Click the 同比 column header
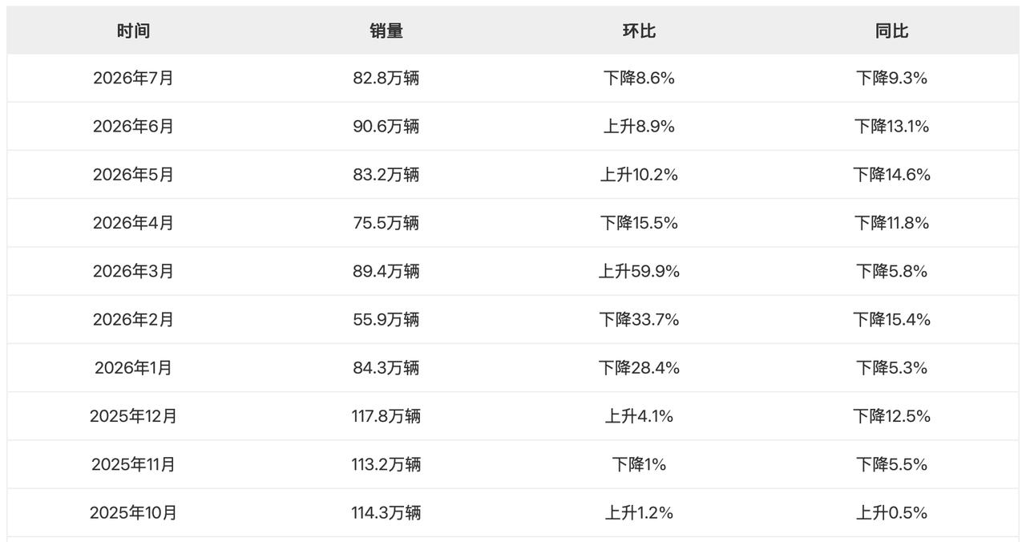Screen dimensions: 1026x542 891,30
